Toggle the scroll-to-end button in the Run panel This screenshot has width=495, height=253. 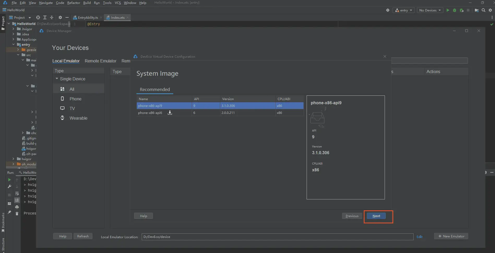click(x=17, y=200)
